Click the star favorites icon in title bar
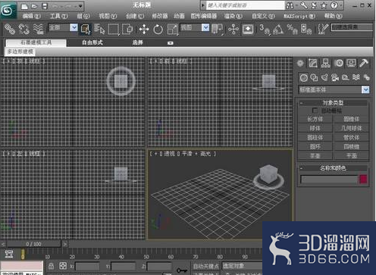Screen dimensions: 376x275 (x=324, y=5)
